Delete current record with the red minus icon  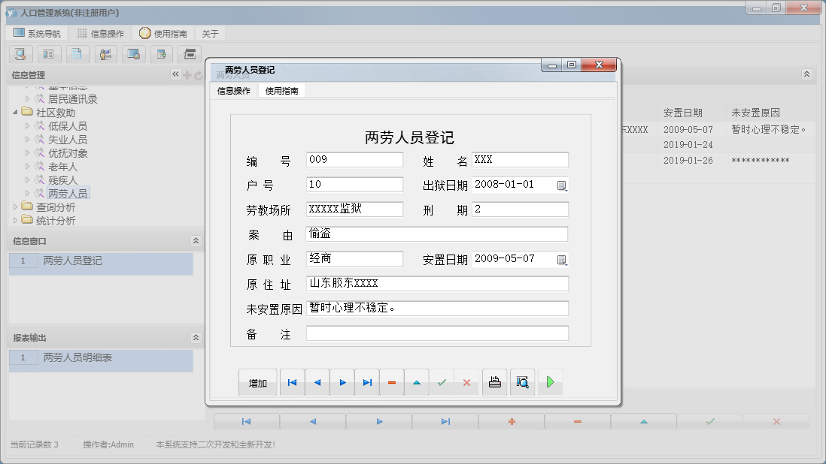tap(391, 382)
